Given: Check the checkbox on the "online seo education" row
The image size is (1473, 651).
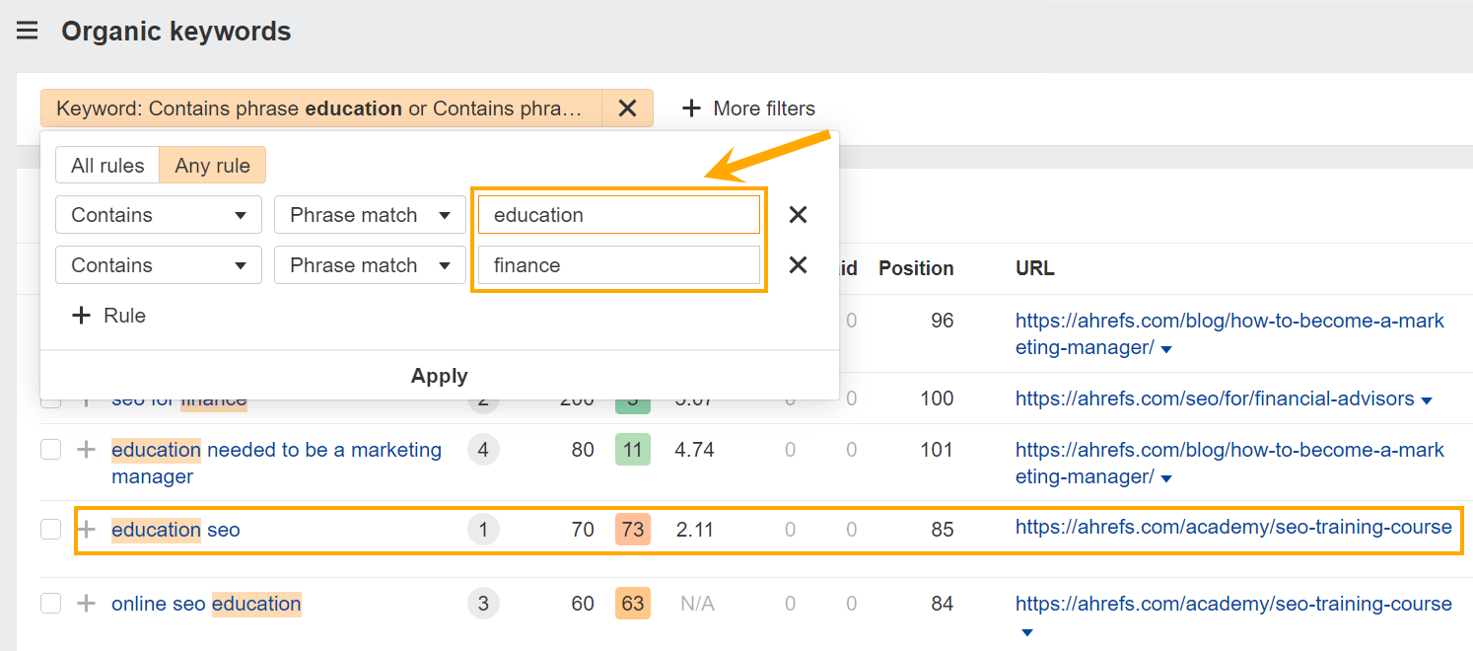Looking at the screenshot, I should (x=50, y=603).
